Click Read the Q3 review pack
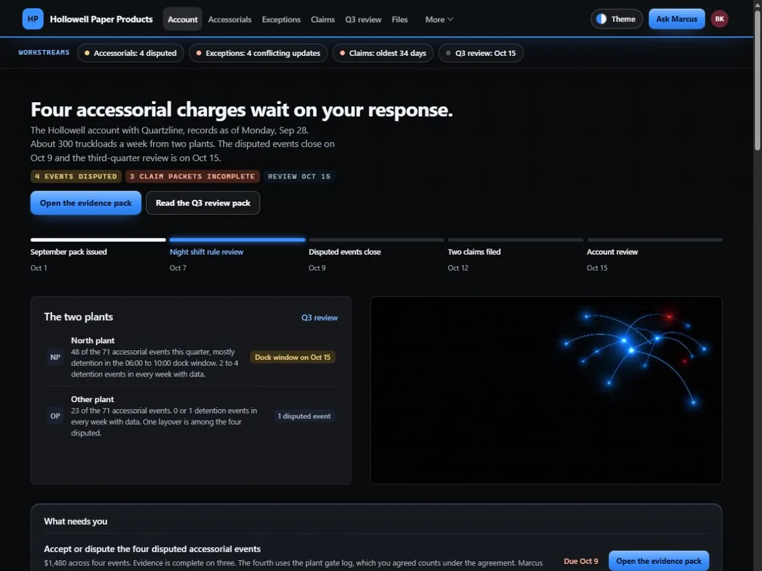Image resolution: width=762 pixels, height=571 pixels. pyautogui.click(x=203, y=203)
